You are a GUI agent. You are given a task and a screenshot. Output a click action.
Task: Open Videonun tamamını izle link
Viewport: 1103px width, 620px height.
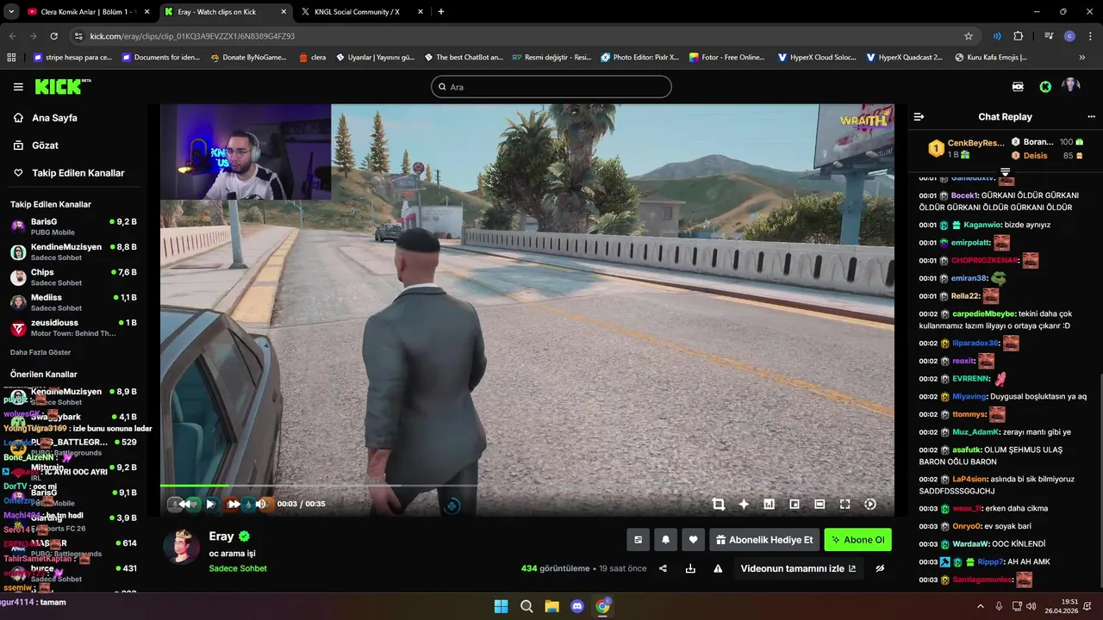[798, 568]
